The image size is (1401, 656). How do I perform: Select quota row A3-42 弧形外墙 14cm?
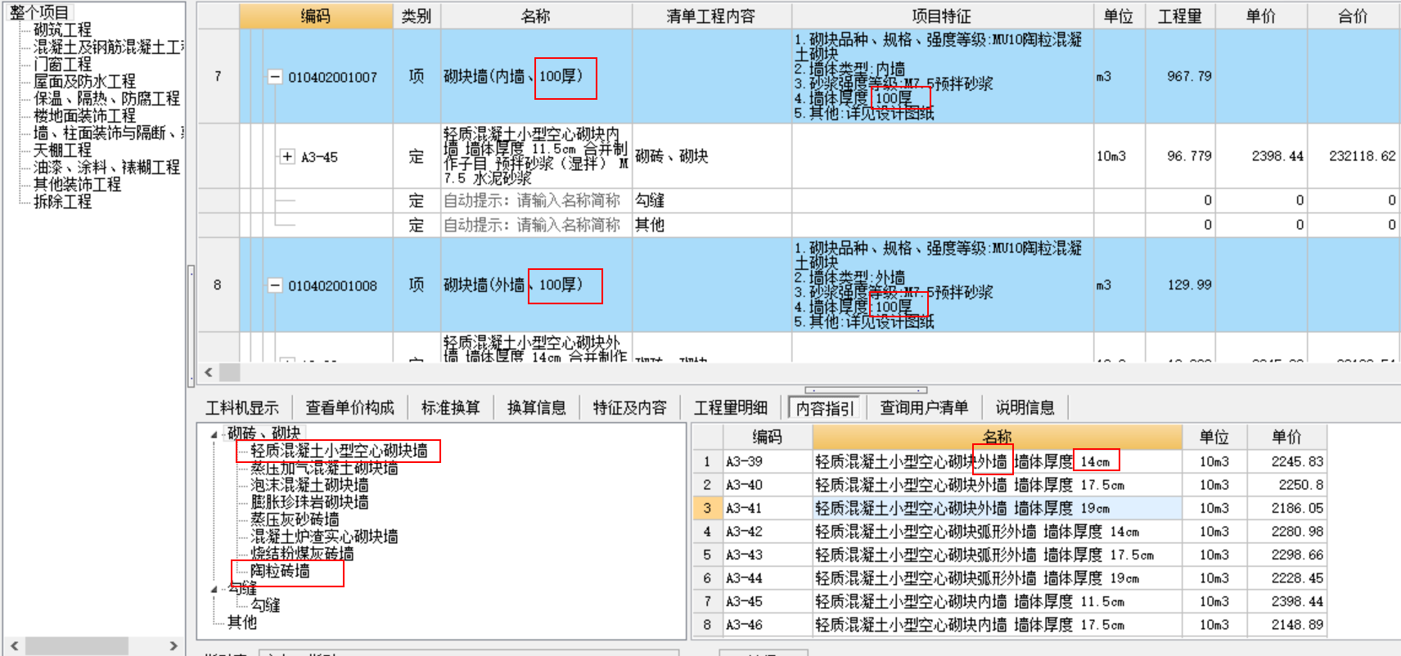[x=1009, y=532]
